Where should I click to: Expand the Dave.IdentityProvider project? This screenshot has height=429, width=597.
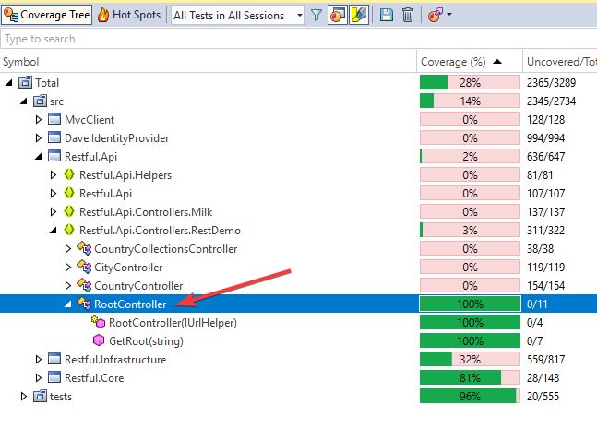(39, 137)
